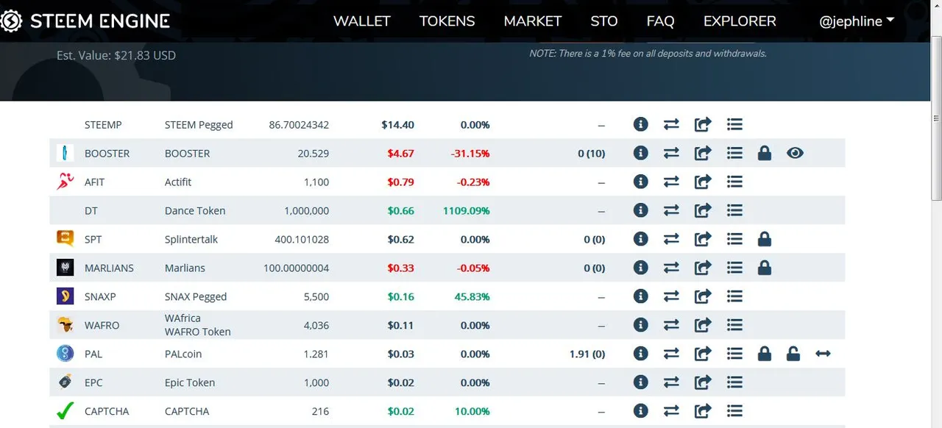Click lock stake icon in MARLIANS row
Screen dimensions: 942x428
[765, 268]
